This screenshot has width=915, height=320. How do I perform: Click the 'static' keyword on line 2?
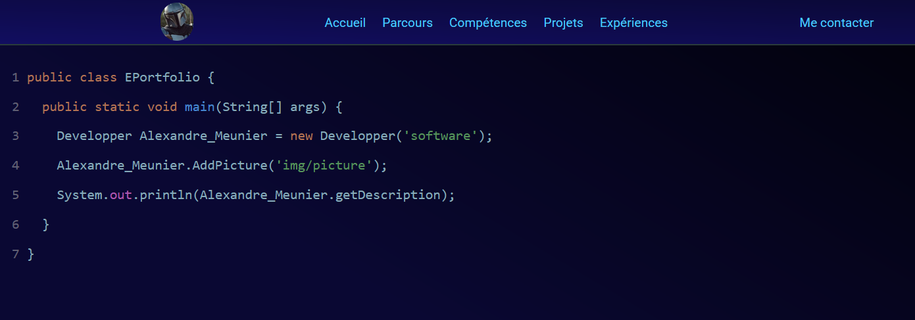point(117,106)
